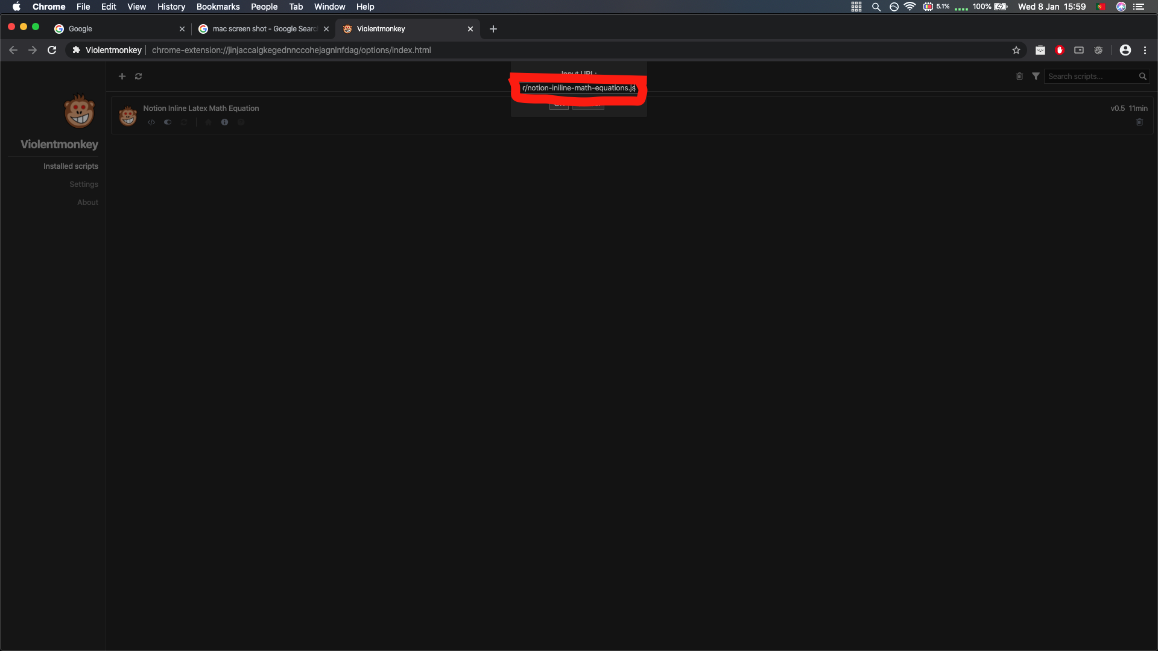Open the script filter funnel options
This screenshot has width=1158, height=651.
(x=1036, y=77)
